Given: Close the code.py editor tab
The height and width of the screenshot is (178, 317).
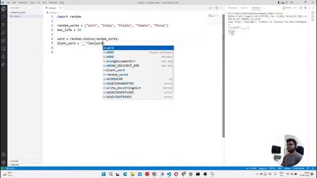Looking at the screenshot, I should (x=60, y=8).
